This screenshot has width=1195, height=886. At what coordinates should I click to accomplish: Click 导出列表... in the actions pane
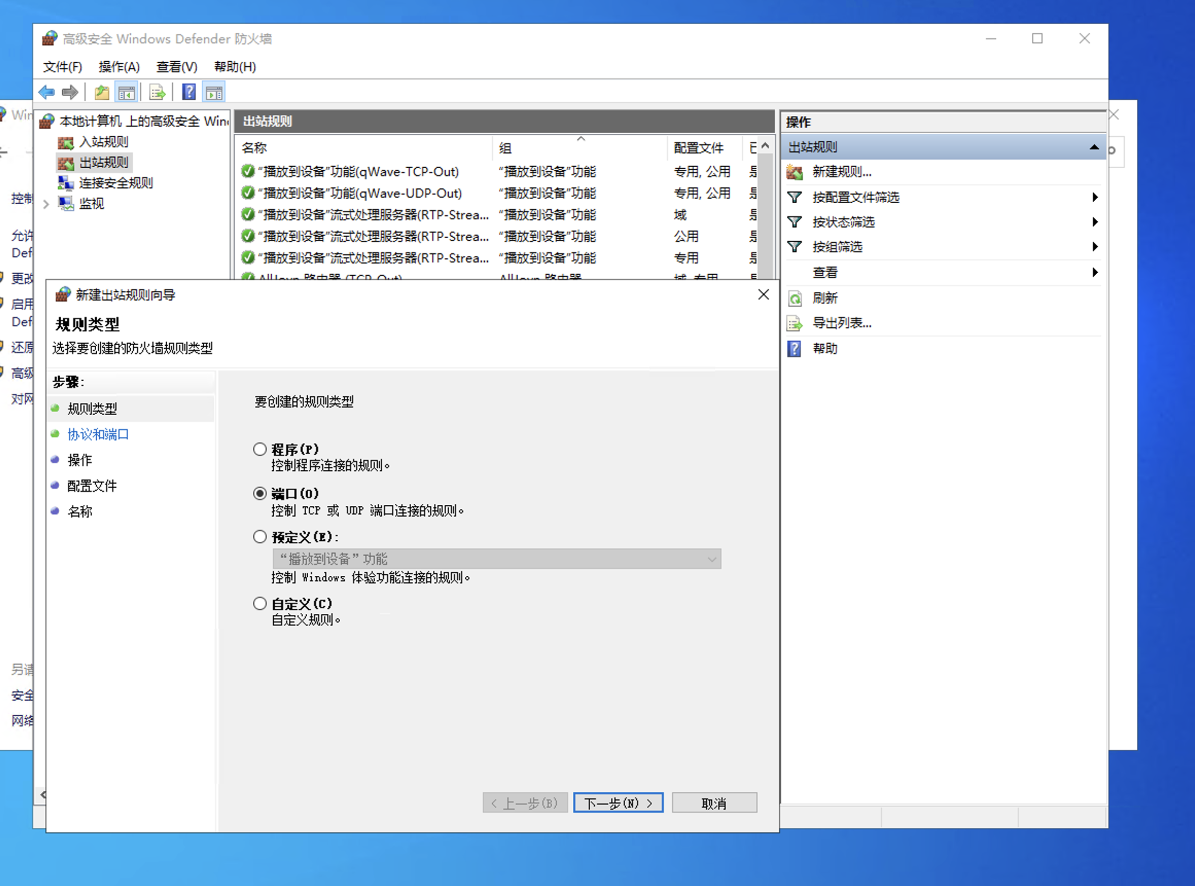841,323
